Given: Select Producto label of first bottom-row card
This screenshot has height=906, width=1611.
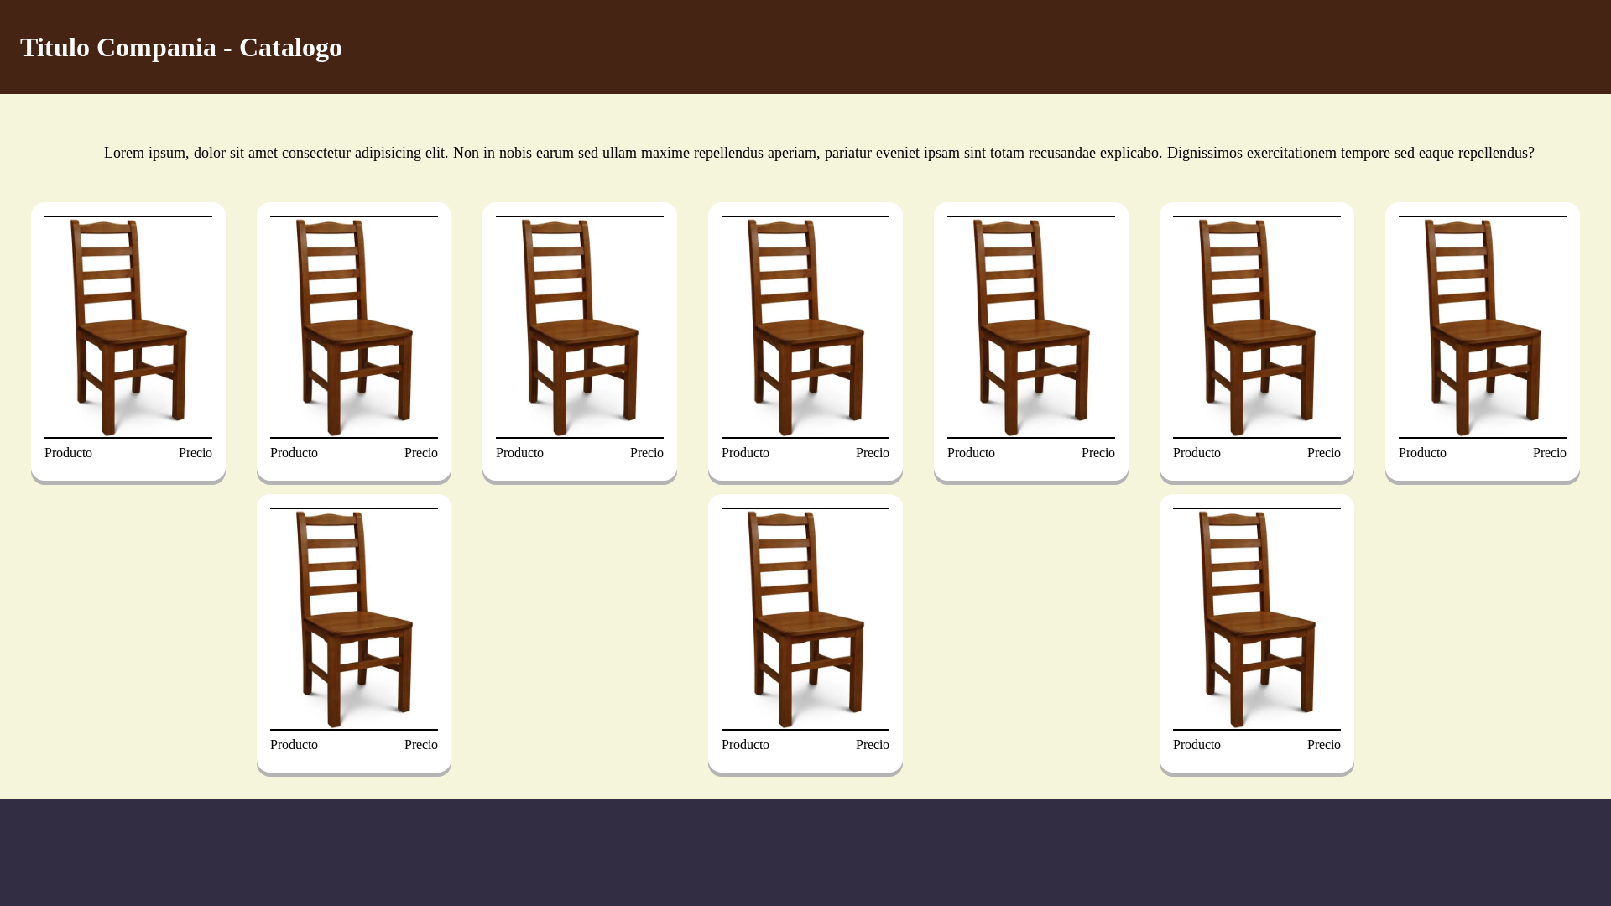Looking at the screenshot, I should (x=294, y=745).
